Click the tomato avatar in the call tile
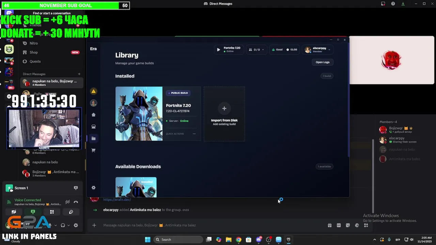 [x=391, y=60]
